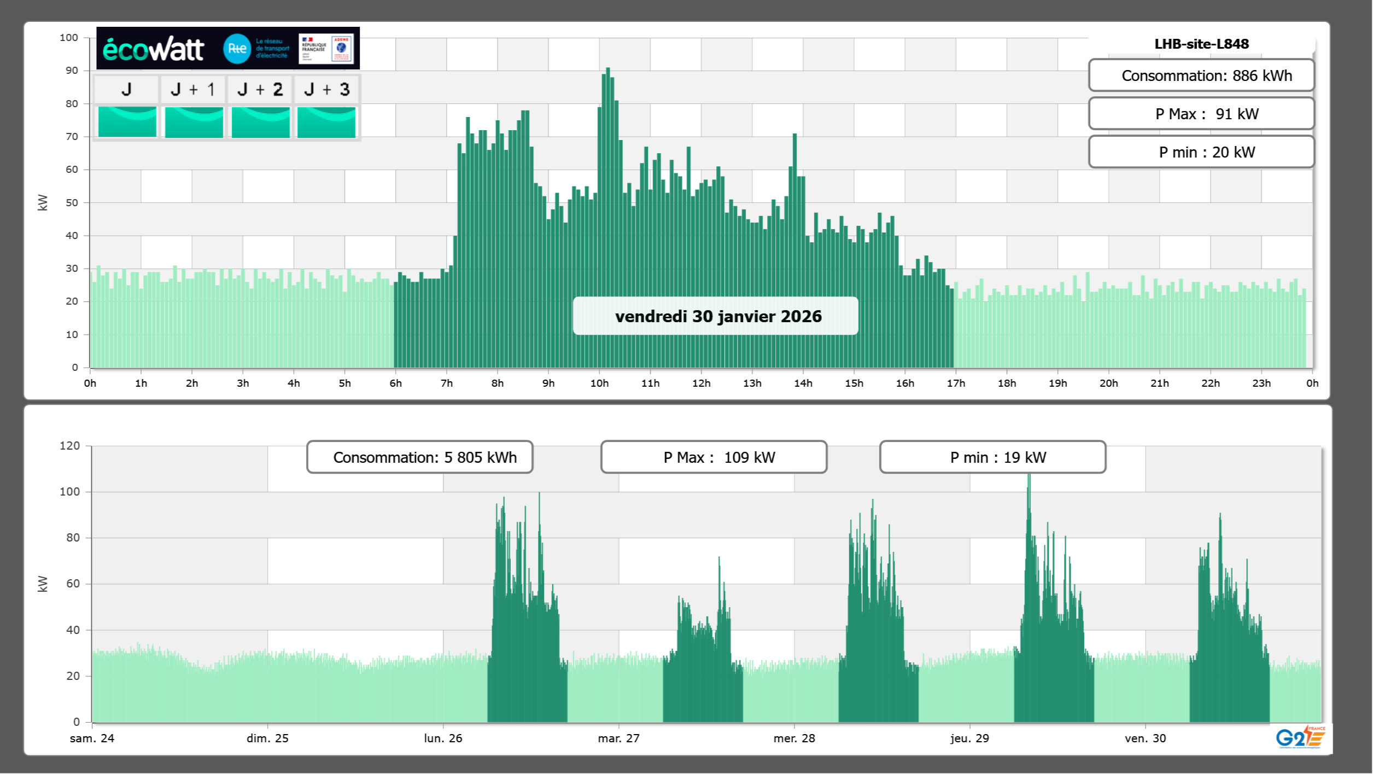This screenshot has height=774, width=1373.
Task: Click the écowatt logo
Action: (153, 49)
